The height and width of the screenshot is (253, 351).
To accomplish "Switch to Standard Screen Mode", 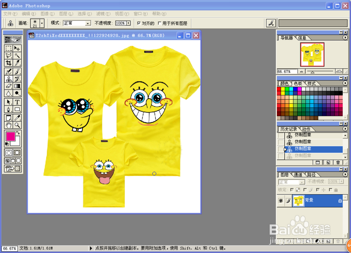I will pyautogui.click(x=7, y=160).
